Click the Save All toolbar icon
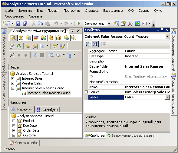The width and height of the screenshot is (178, 153). pyautogui.click(x=25, y=24)
